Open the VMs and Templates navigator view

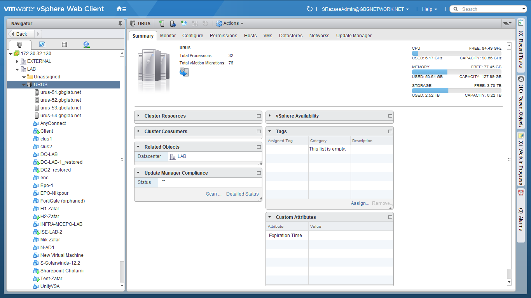pos(42,45)
